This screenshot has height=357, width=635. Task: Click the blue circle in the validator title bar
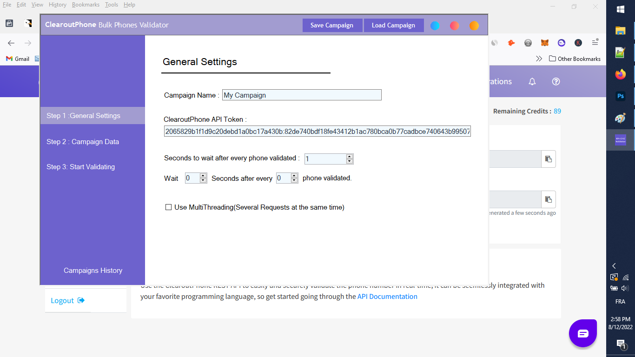pyautogui.click(x=435, y=26)
